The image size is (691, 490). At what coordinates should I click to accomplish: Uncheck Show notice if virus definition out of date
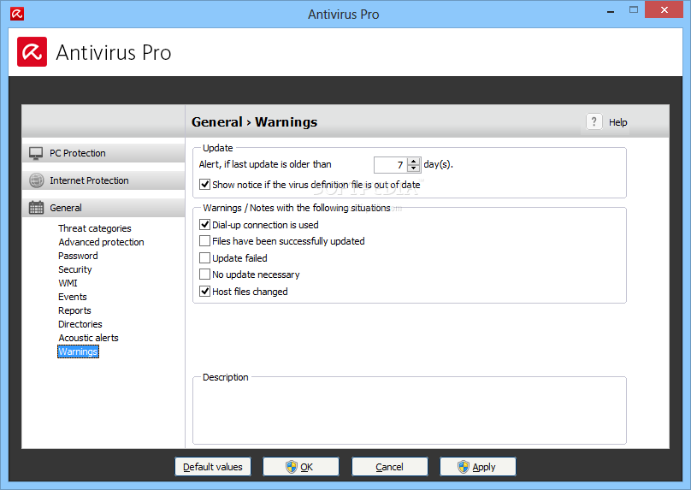tap(204, 184)
